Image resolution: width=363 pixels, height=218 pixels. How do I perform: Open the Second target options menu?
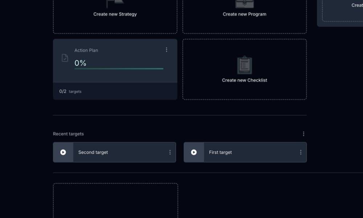pos(170,152)
